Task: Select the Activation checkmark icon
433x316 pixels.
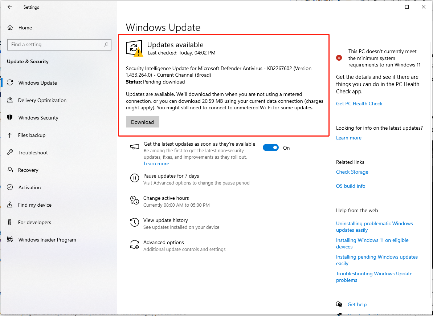Action: pyautogui.click(x=10, y=187)
